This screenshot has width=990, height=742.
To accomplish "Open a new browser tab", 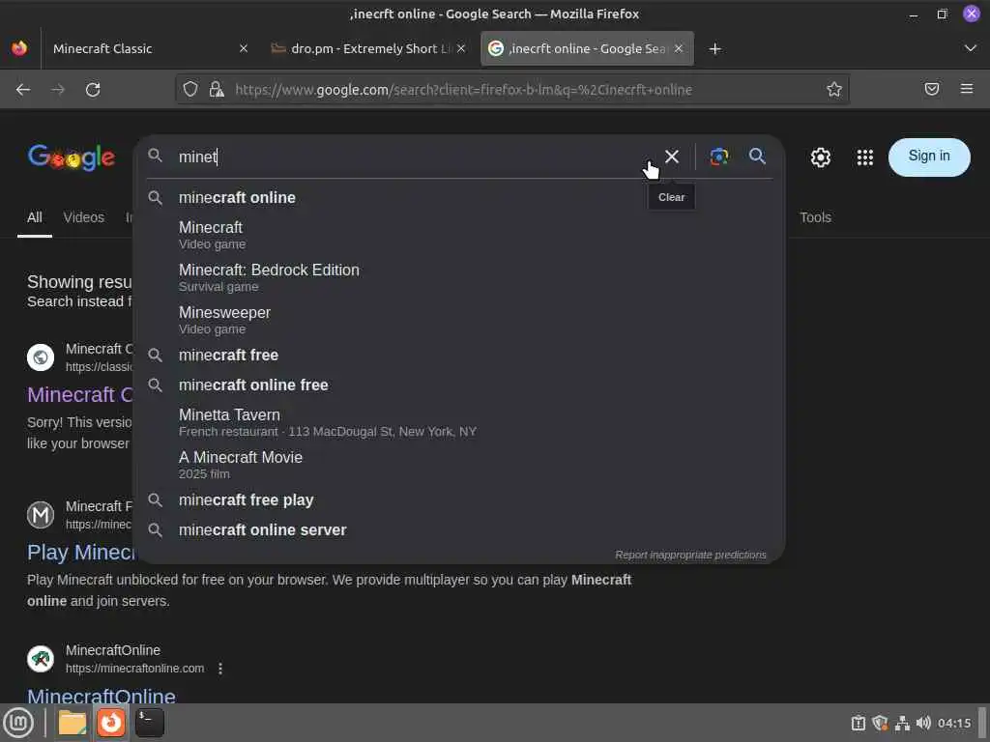I will [x=714, y=48].
